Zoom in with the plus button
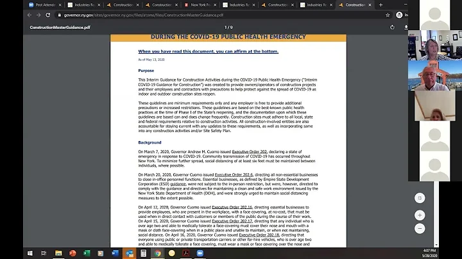462x259 pixels. pos(420,215)
